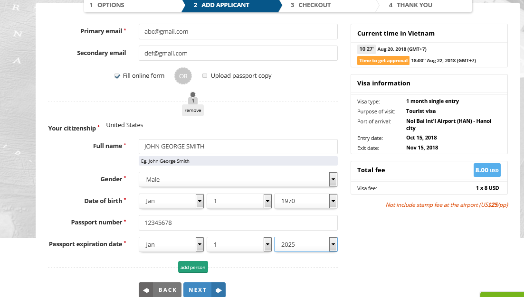The width and height of the screenshot is (524, 297).
Task: Expand the birth month dropdown
Action: [x=171, y=201]
